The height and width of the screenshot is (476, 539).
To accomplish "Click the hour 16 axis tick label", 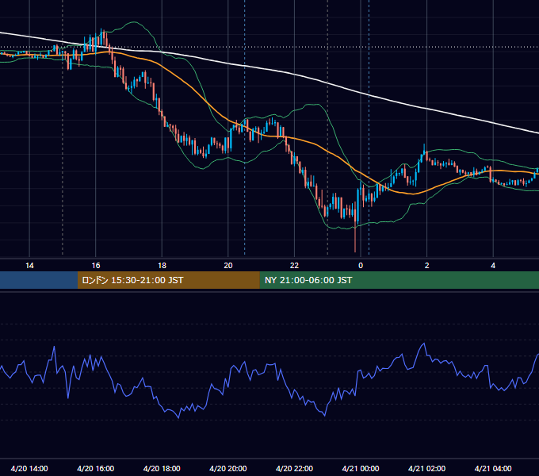I will [x=96, y=266].
